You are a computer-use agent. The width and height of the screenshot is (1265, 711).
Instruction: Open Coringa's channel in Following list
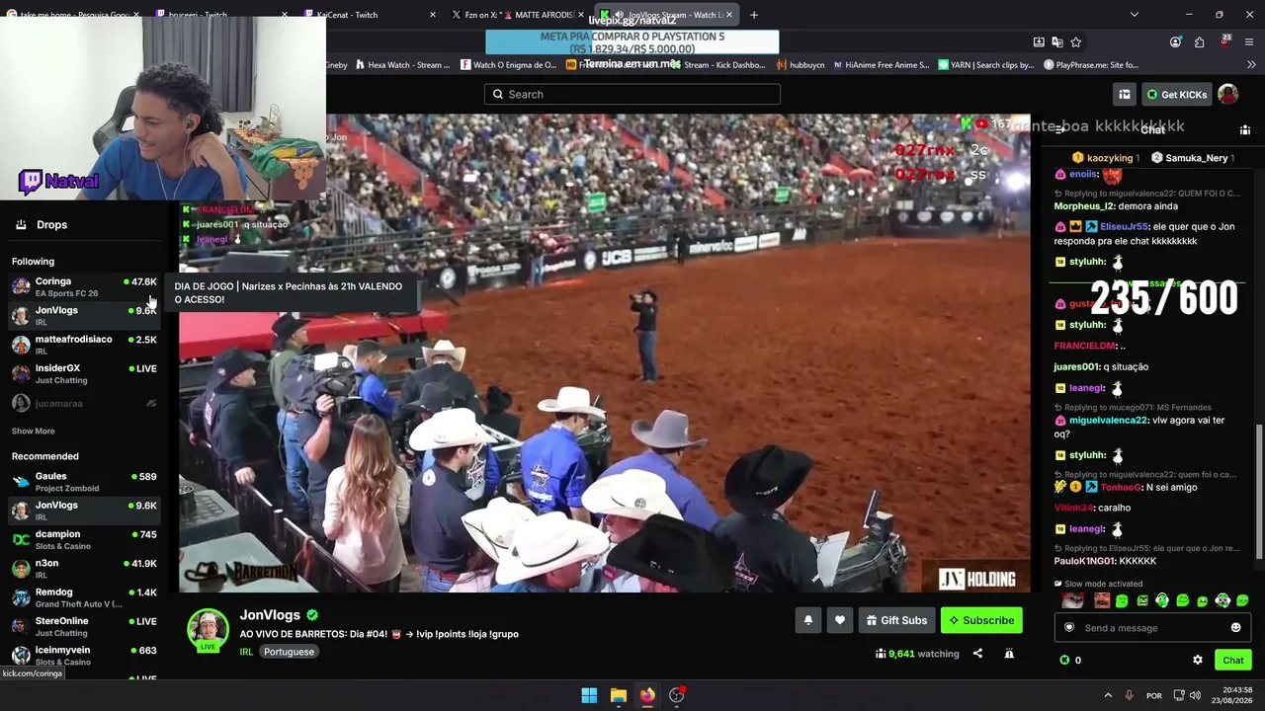pyautogui.click(x=84, y=286)
